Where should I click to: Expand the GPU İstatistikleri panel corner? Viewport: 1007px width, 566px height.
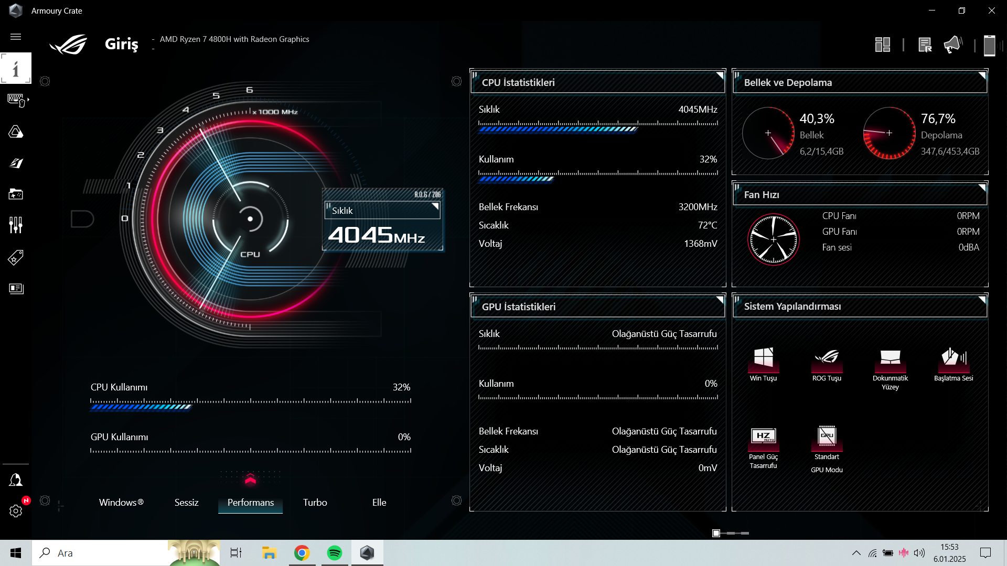click(x=720, y=300)
